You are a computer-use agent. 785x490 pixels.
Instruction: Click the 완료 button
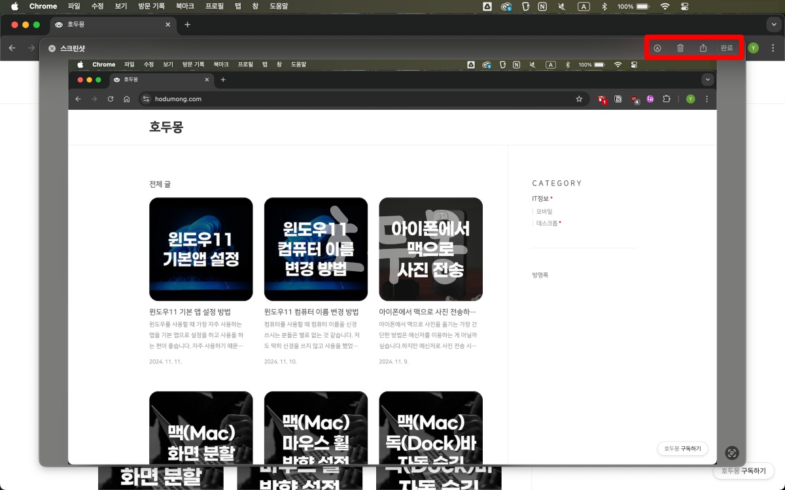(x=727, y=48)
